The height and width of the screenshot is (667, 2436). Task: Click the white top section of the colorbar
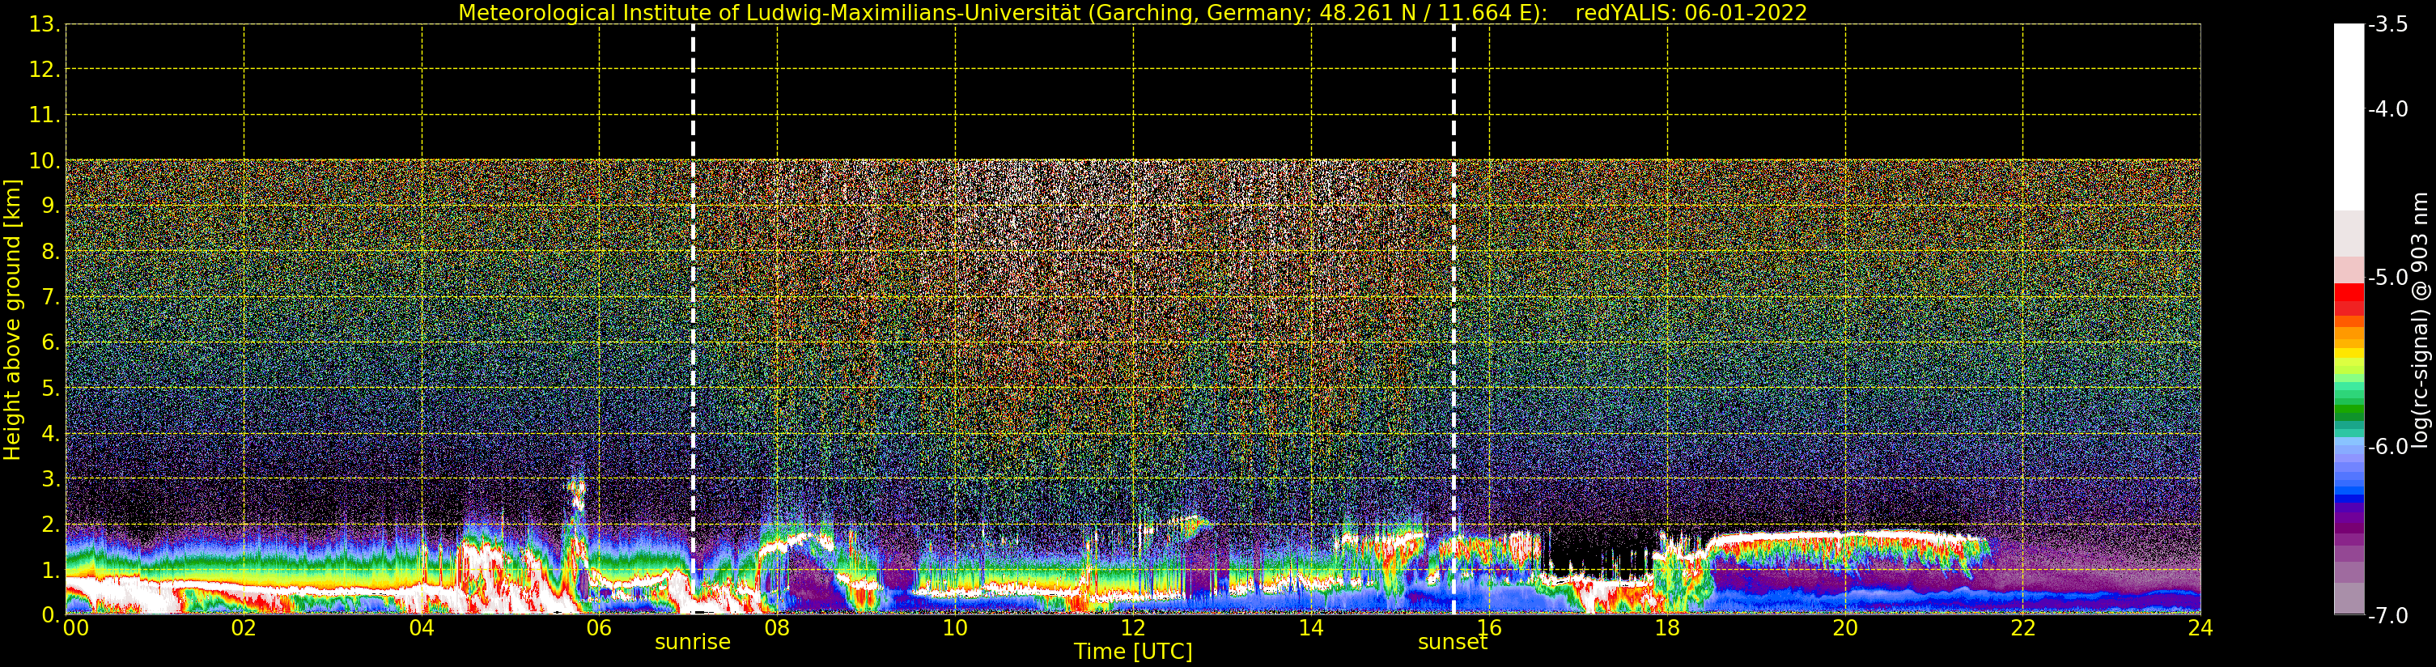[2348, 116]
